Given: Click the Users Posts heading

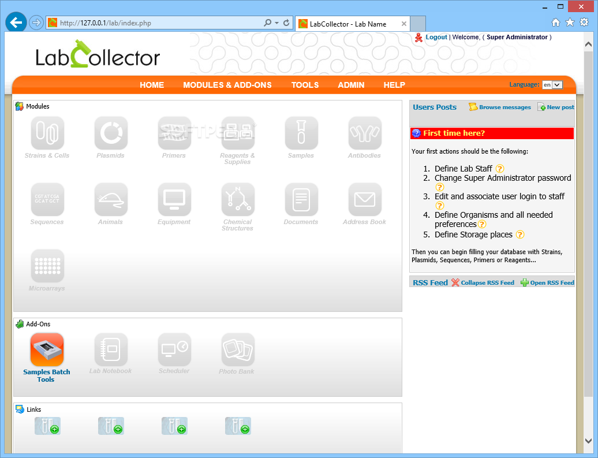Looking at the screenshot, I should (435, 107).
